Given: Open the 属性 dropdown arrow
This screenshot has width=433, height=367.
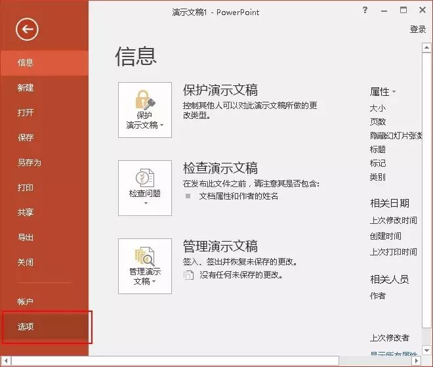Looking at the screenshot, I should click(x=394, y=92).
